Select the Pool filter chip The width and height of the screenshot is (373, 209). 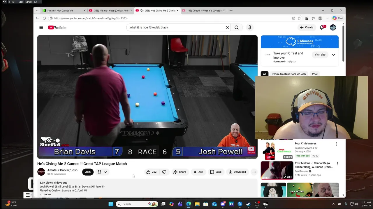click(315, 74)
